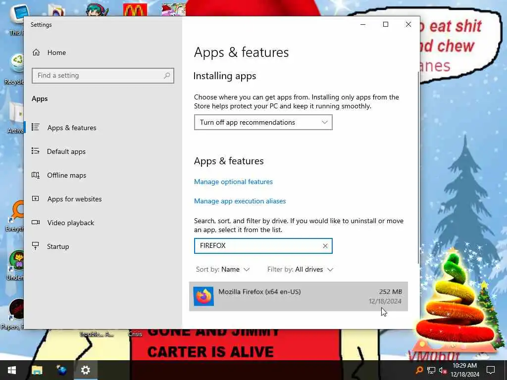Screen dimensions: 507x380
Task: Close the Settings window
Action: tap(408, 25)
